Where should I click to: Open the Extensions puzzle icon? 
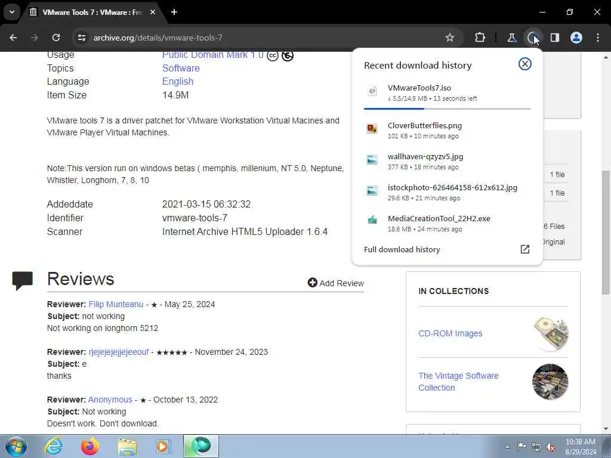pos(480,38)
